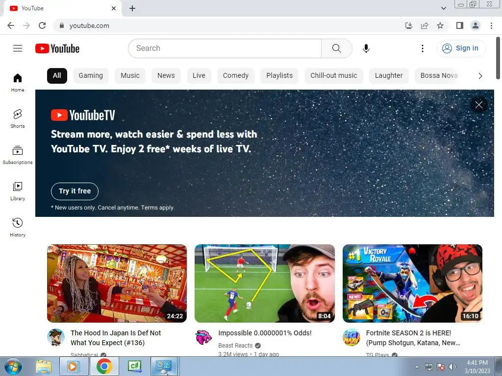Play the Fortnite Victory Royale thumbnail
This screenshot has width=502, height=376.
(412, 283)
